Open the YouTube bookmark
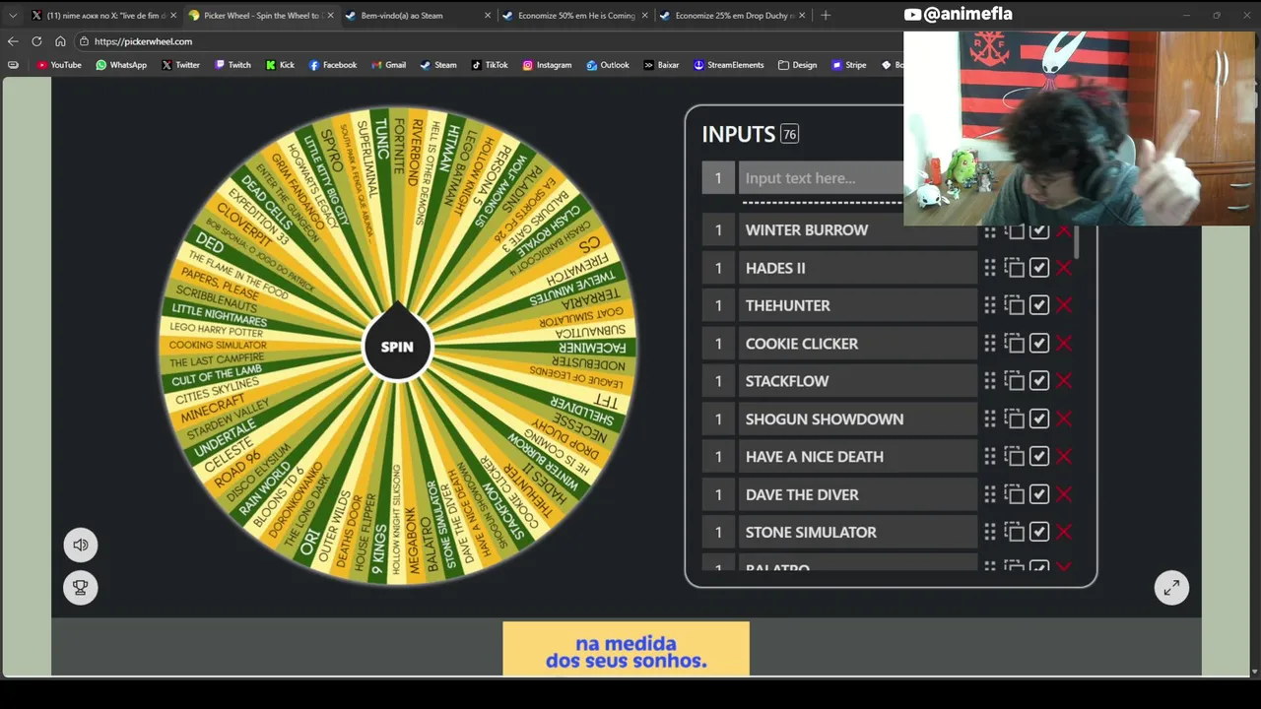This screenshot has height=709, width=1261. [59, 65]
